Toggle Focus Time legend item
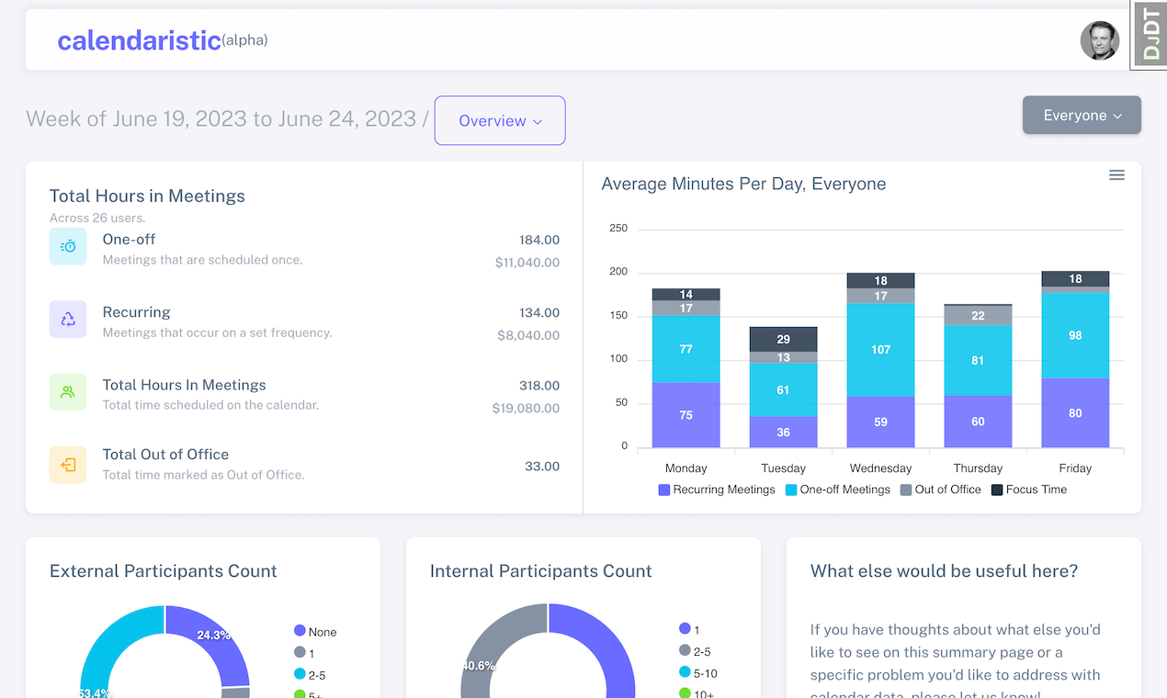 point(1028,490)
